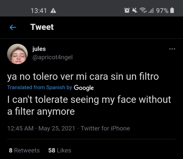View the 8 Retweets list
Image resolution: width=183 pixels, height=159 pixels.
coord(24,150)
